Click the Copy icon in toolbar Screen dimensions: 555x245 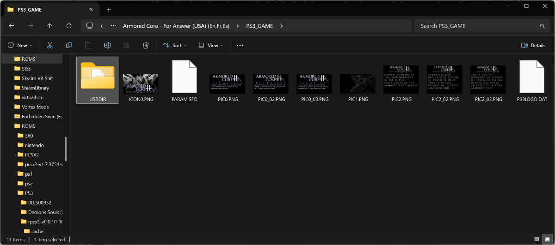(69, 45)
